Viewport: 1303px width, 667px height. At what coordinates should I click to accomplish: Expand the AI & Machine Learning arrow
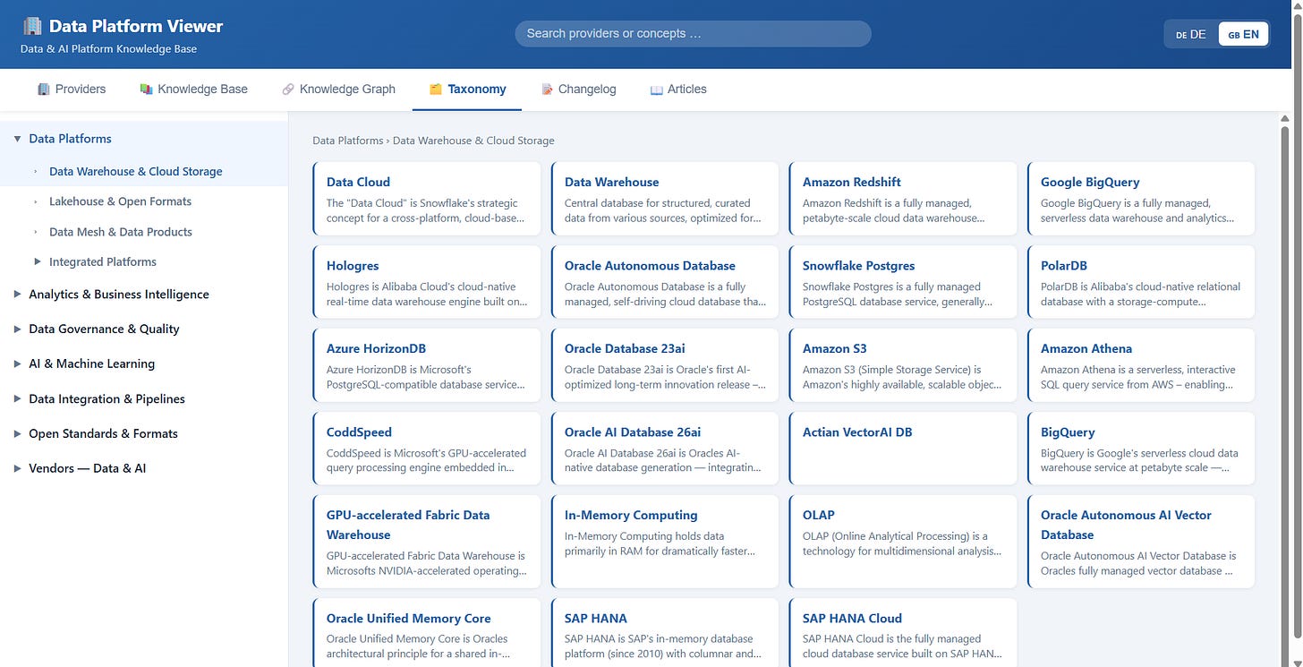tap(17, 363)
